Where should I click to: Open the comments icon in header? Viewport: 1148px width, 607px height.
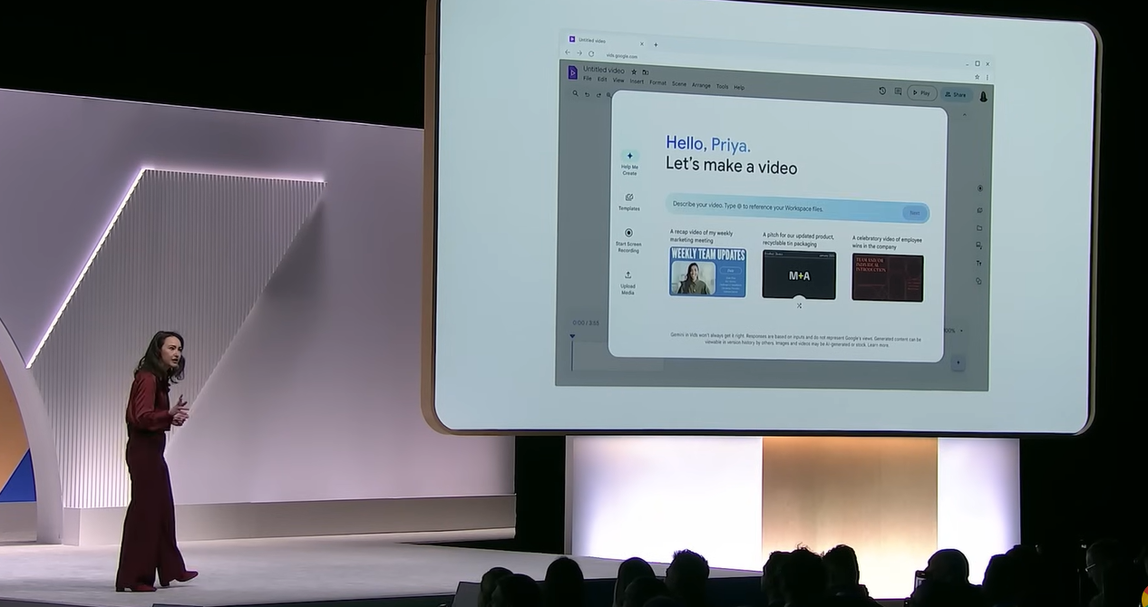coord(898,92)
